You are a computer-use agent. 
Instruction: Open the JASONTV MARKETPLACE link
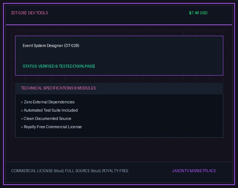[x=194, y=171]
